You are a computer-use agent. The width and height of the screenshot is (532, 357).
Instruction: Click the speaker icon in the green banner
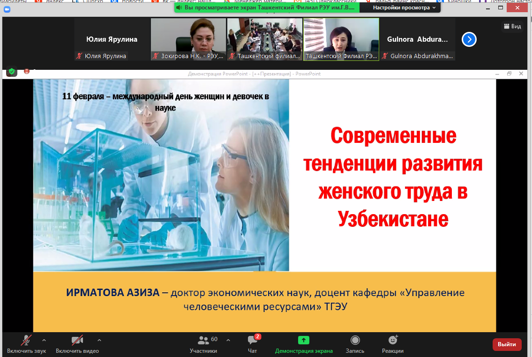[x=179, y=7]
